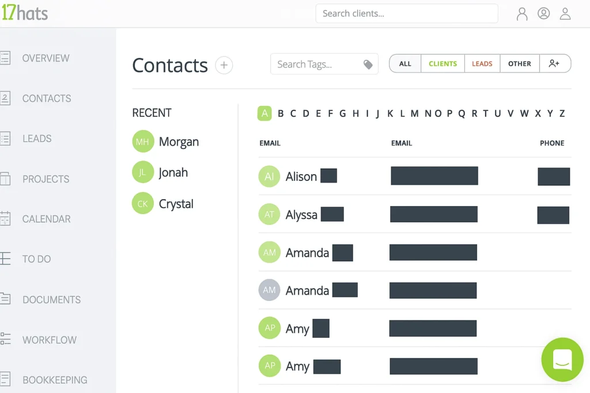
Task: Click the tag icon in Search Tags
Action: click(x=368, y=64)
